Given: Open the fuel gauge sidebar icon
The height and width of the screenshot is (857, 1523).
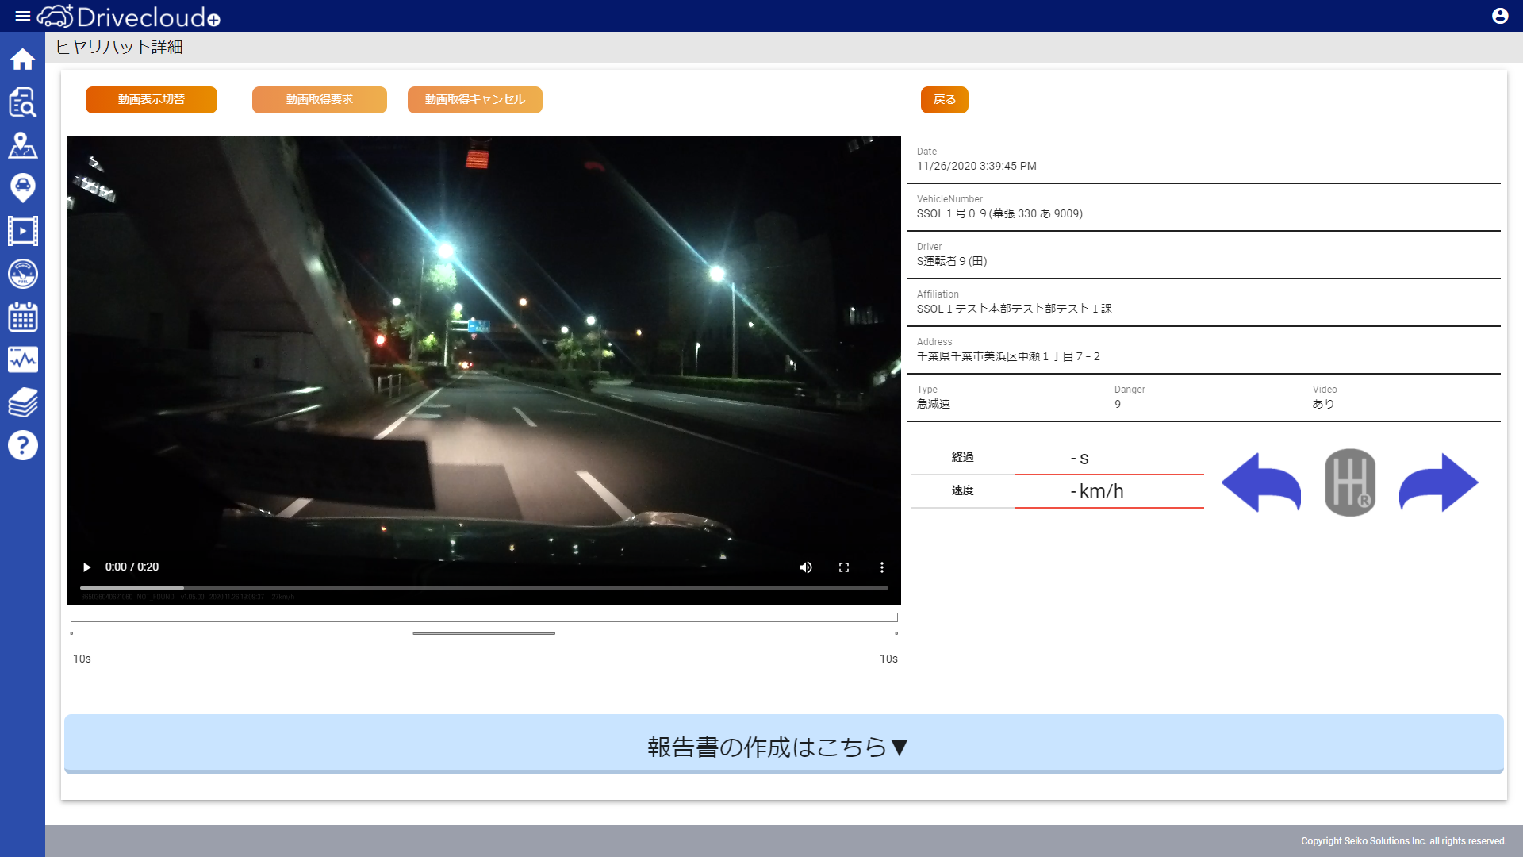Looking at the screenshot, I should 22,274.
